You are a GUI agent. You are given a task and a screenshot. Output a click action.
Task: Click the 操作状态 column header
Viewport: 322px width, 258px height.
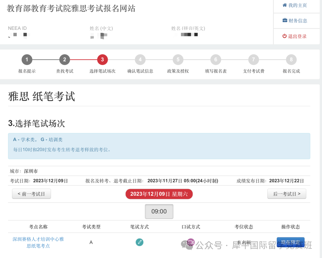tap(290, 227)
